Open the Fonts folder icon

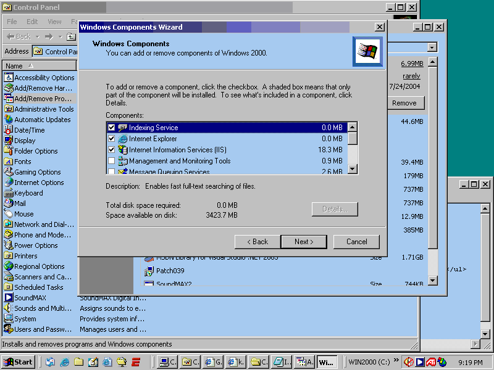[9, 162]
